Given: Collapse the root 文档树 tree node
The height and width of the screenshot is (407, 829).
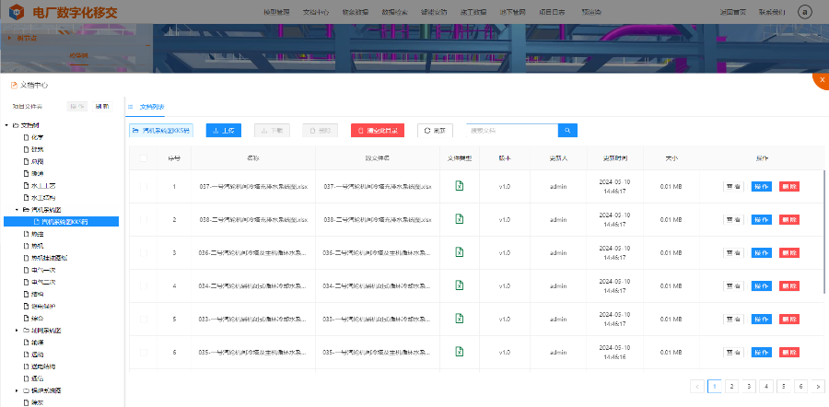Looking at the screenshot, I should [x=7, y=125].
